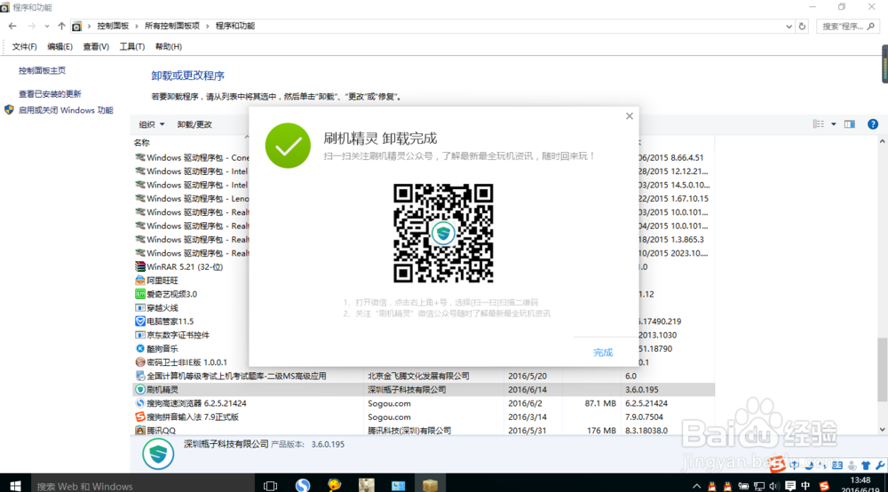
Task: Expand the address bar history dropdown
Action: point(789,26)
